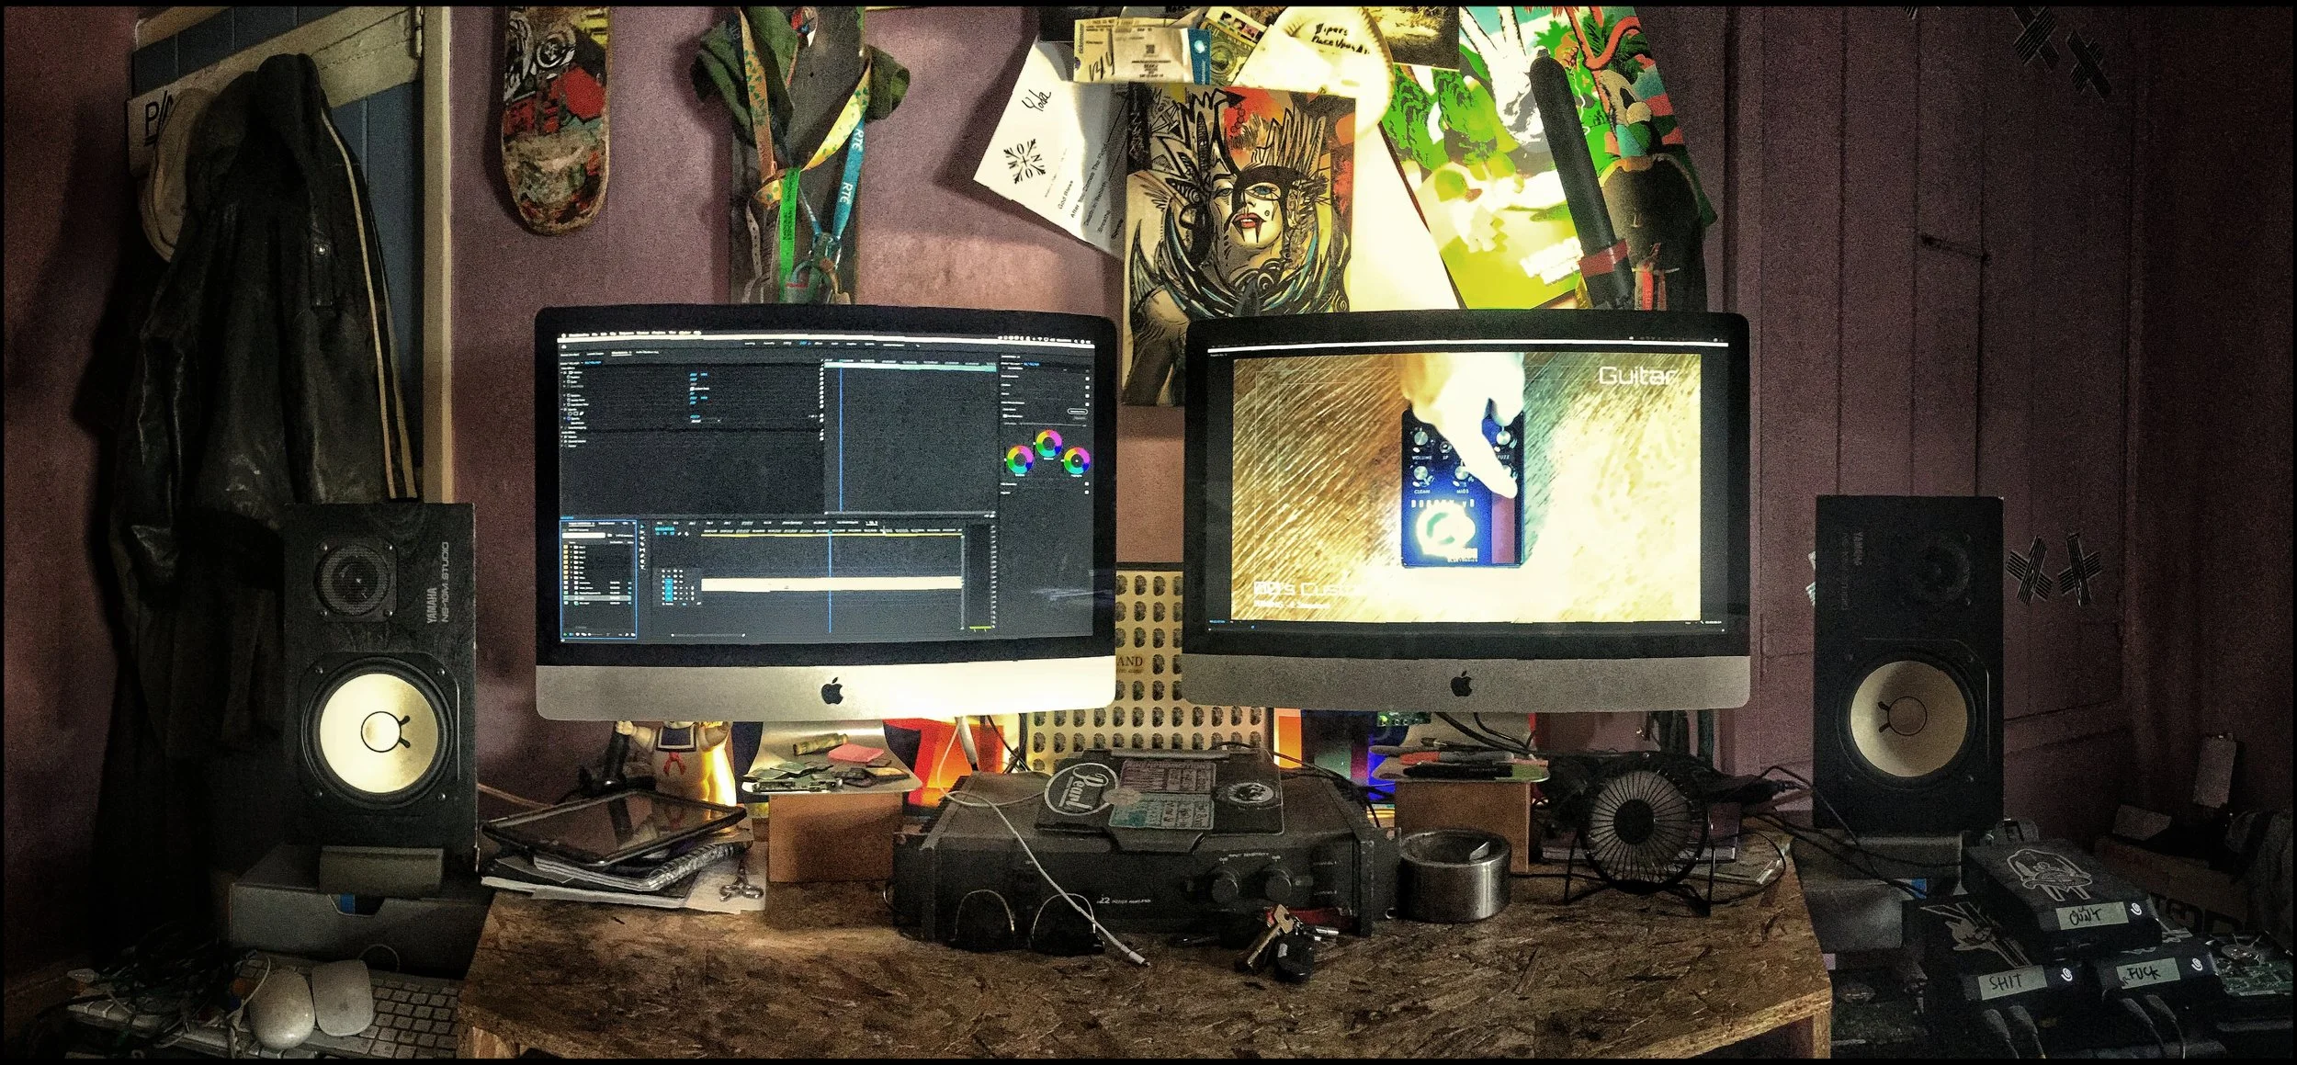Screen dimensions: 2297x1065
Task: Click the blue timecode in the timeline panel
Action: click(x=664, y=530)
